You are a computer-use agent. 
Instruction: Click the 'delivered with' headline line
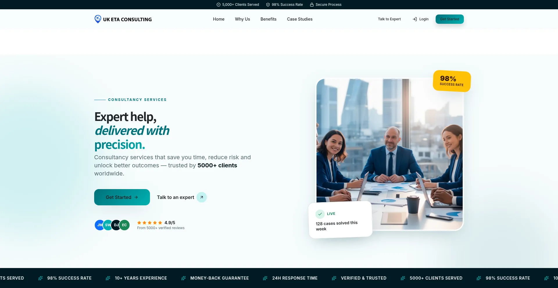coord(132,131)
